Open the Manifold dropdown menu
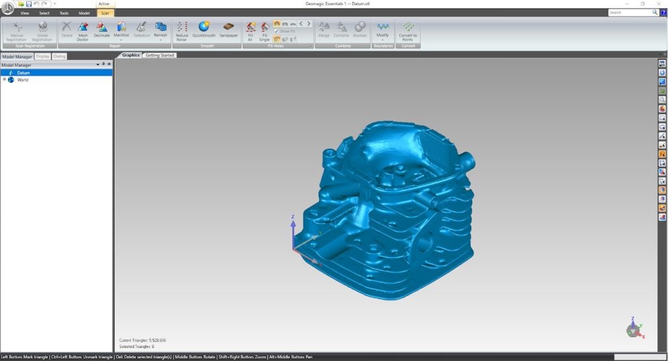 coord(121,40)
